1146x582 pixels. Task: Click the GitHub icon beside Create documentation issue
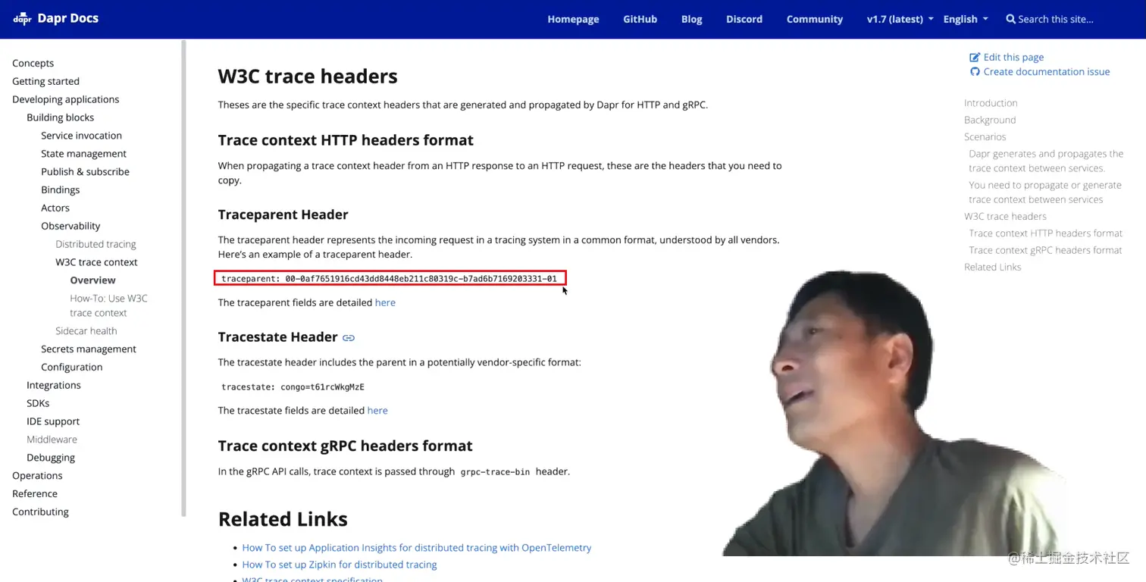[x=975, y=71]
